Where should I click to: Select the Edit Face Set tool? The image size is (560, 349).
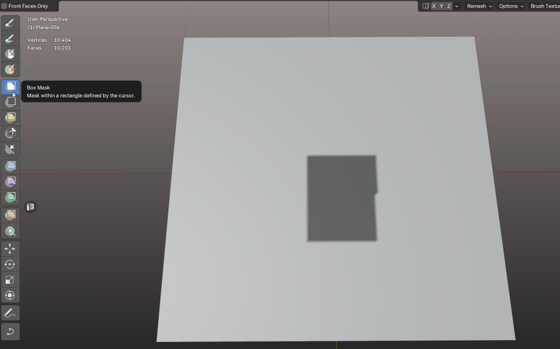(10, 215)
